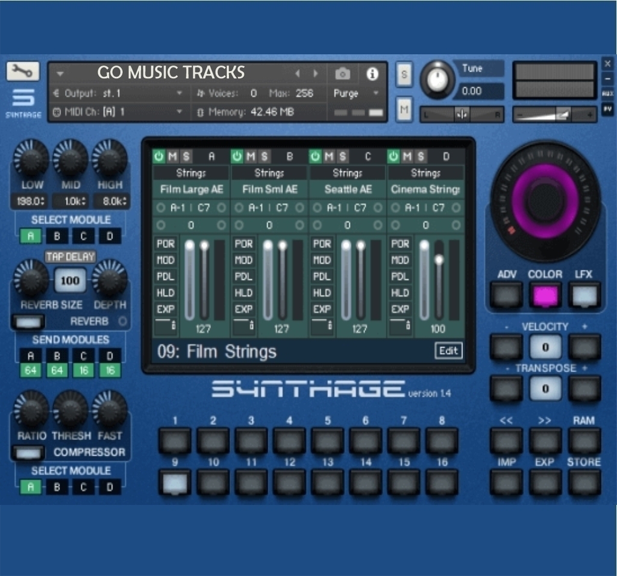Click the MOD button of module B
This screenshot has height=576, width=617.
(243, 260)
